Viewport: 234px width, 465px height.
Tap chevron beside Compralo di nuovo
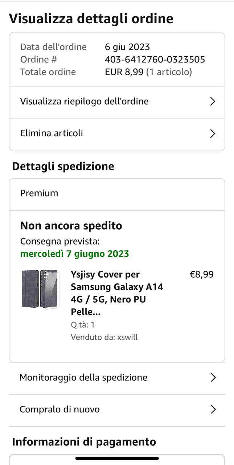point(213,410)
